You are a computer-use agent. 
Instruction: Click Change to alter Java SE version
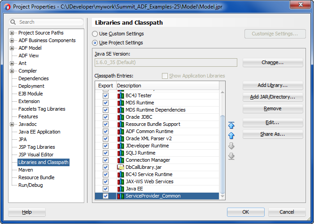(x=273, y=63)
